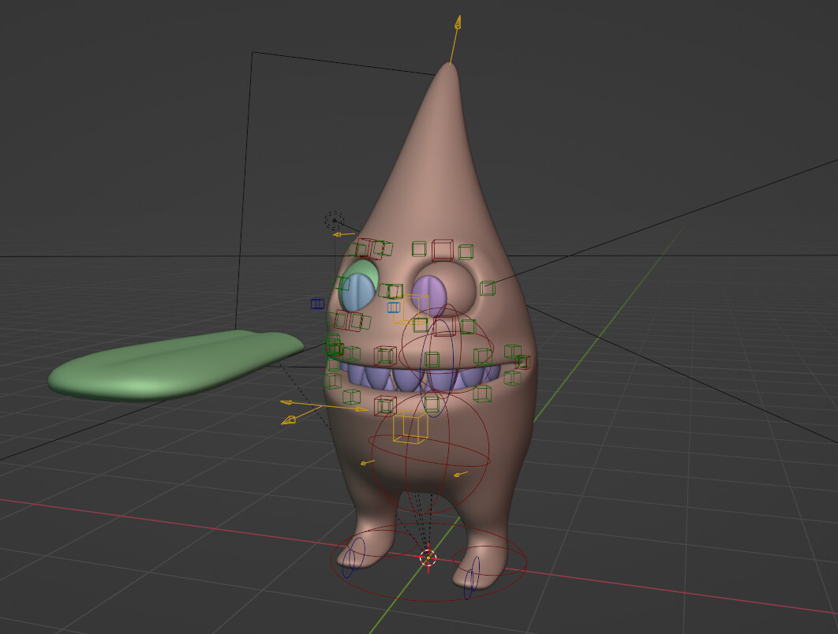Screen dimensions: 838x634
Task: Select the green tongue-shaped object
Action: coord(175,365)
